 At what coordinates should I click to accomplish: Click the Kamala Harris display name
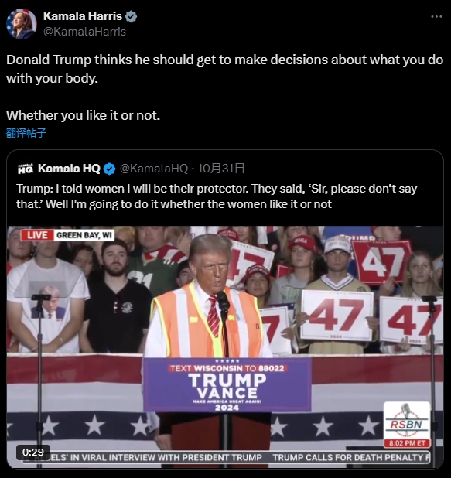(83, 16)
